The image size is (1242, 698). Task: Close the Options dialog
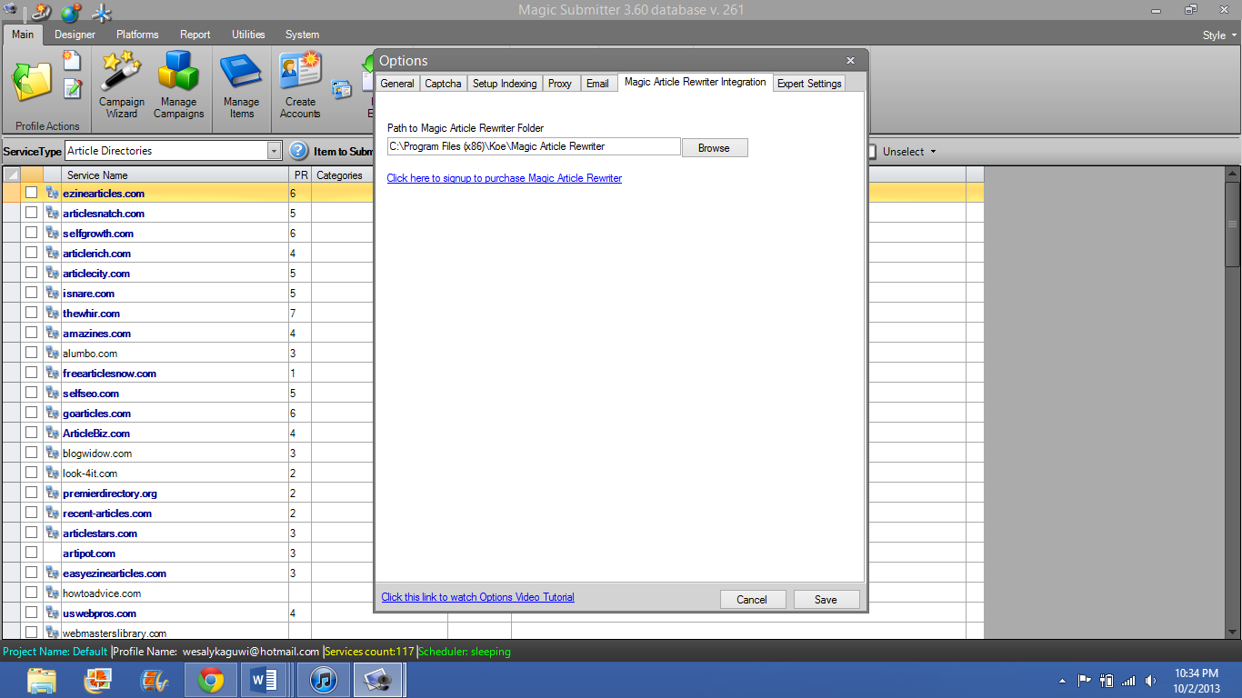coord(850,60)
